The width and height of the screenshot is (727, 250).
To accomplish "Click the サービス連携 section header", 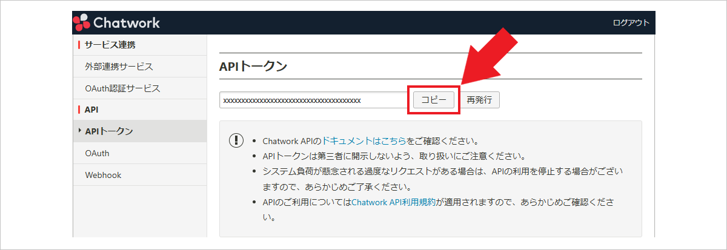I will 110,45.
